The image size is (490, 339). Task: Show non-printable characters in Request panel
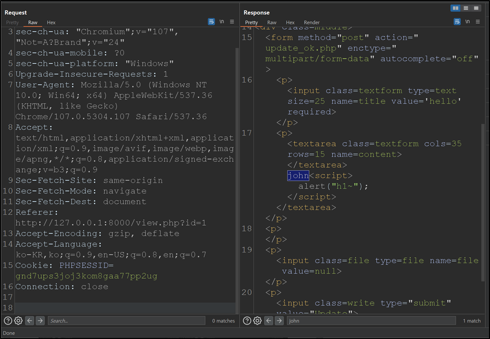[x=222, y=21]
